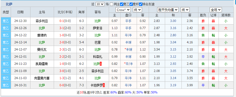Click the 进球数 column header
This screenshot has width=236, height=97.
click(226, 15)
